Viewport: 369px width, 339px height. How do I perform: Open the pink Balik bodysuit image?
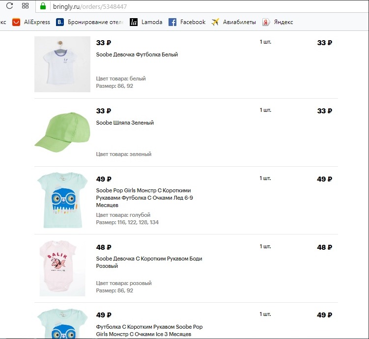tap(62, 268)
